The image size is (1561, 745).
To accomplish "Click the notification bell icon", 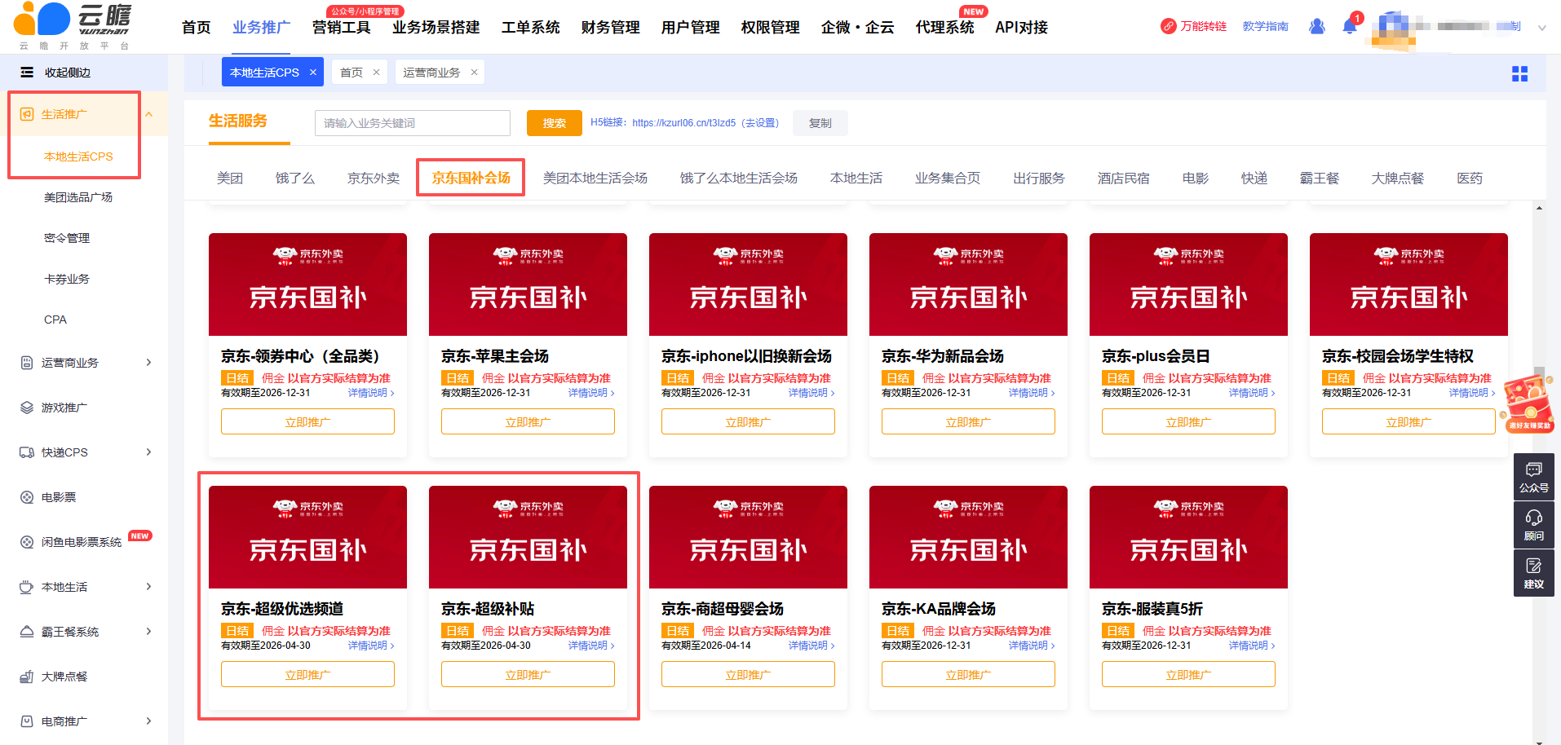I will click(x=1349, y=27).
